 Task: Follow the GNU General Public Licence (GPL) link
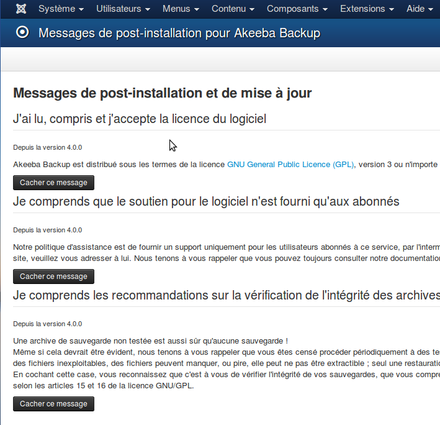(x=290, y=165)
